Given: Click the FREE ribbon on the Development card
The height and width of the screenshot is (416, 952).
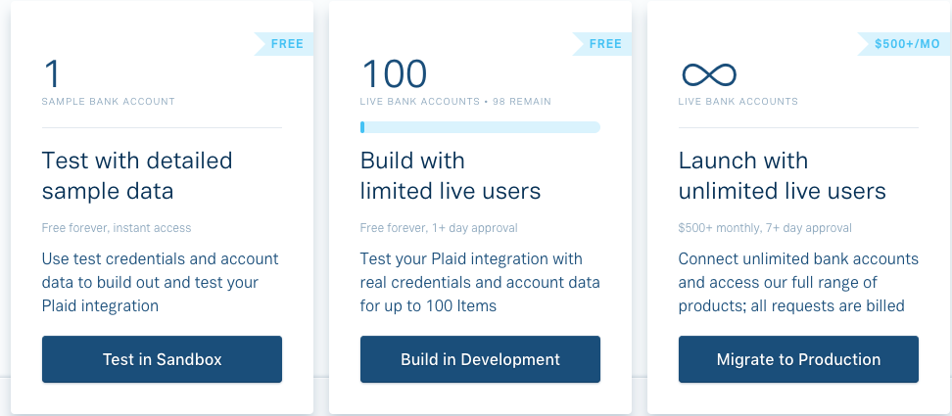Looking at the screenshot, I should (601, 44).
